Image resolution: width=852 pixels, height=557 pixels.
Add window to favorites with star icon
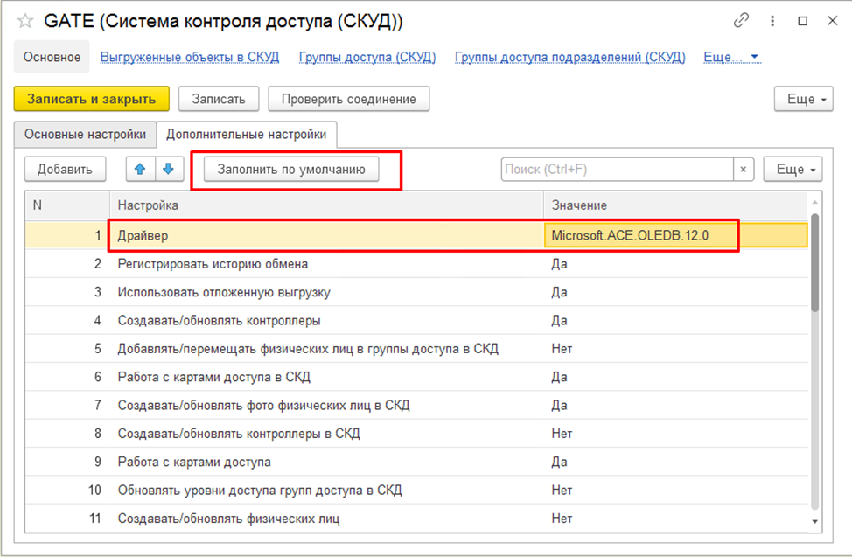25,21
